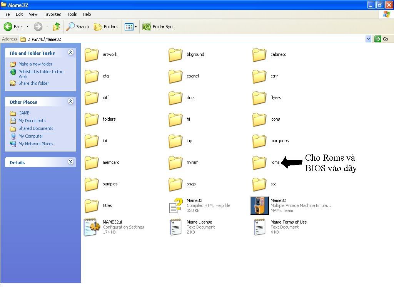Screen dimensions: 394x296
Task: Click Publish this folder to the Web
Action: tap(41, 74)
